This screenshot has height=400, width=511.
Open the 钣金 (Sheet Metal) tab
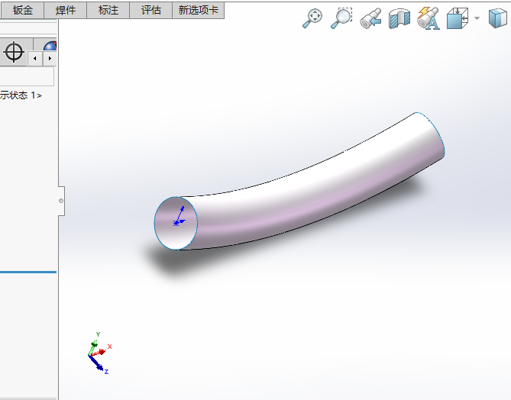tap(22, 10)
